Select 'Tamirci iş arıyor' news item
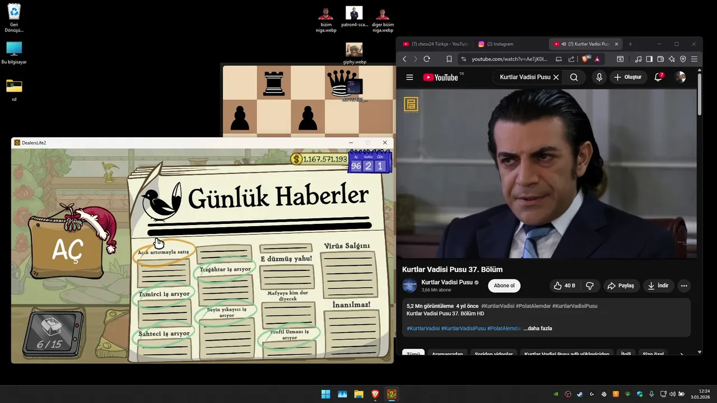 (x=164, y=294)
